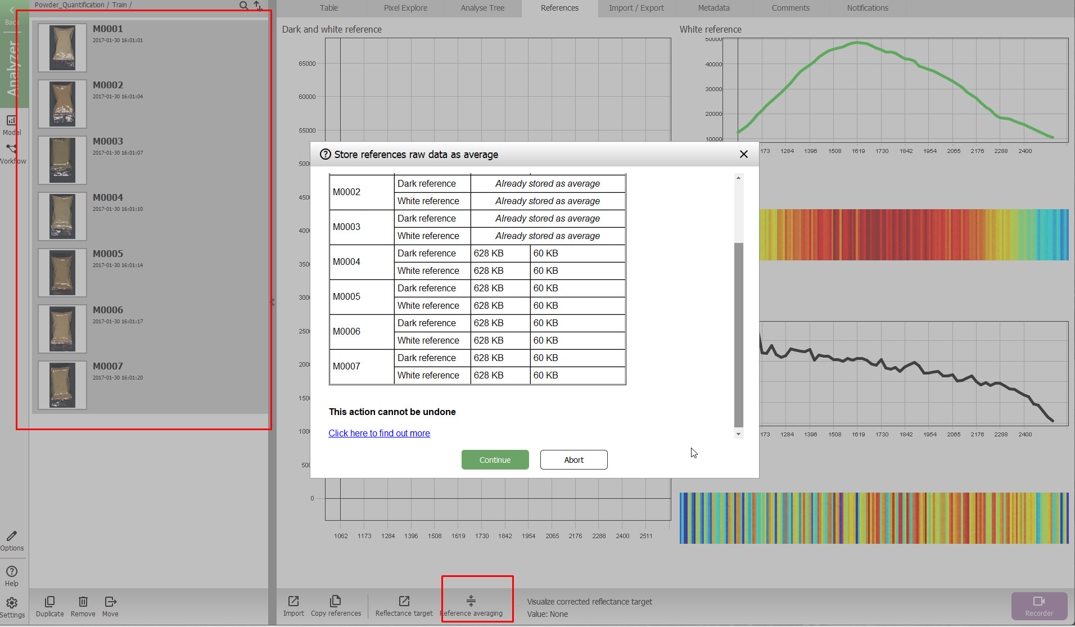Image resolution: width=1075 pixels, height=627 pixels.
Task: Open the Metadata tab
Action: point(713,8)
